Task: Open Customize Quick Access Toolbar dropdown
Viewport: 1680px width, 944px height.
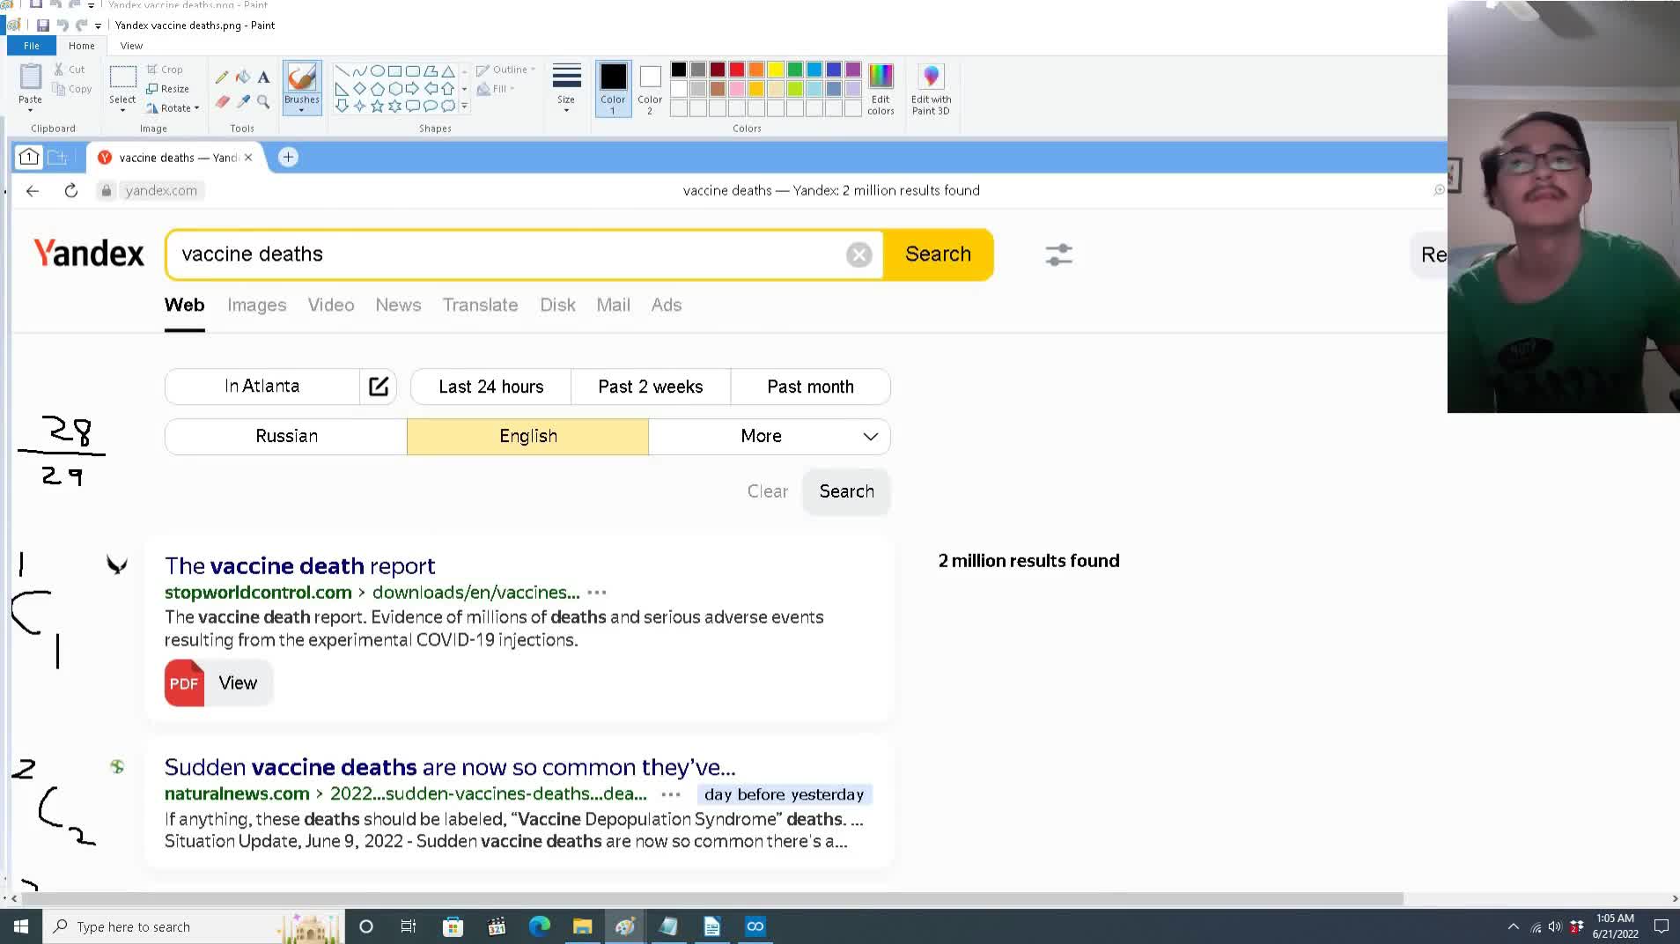Action: coord(99,26)
